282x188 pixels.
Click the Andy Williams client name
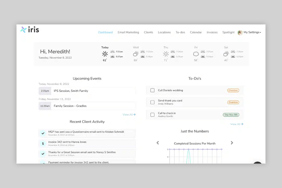tap(165, 104)
